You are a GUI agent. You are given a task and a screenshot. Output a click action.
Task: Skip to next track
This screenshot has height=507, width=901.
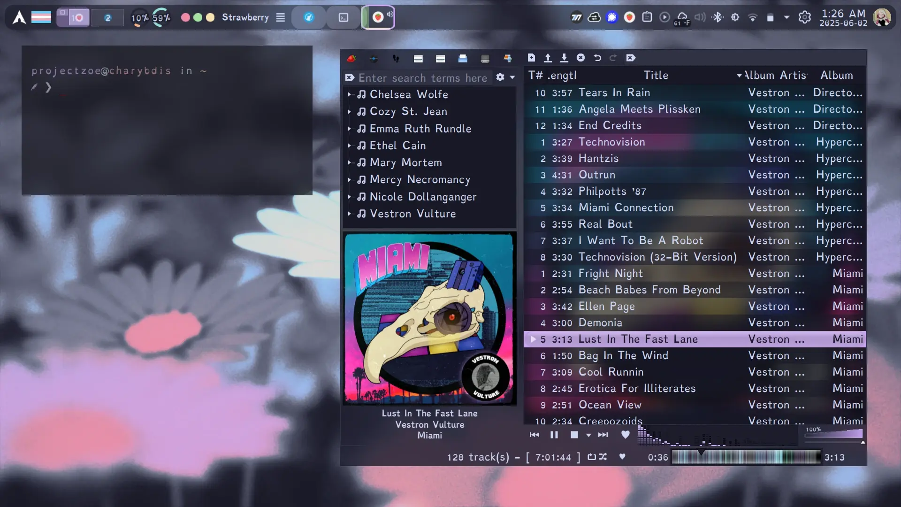click(603, 435)
